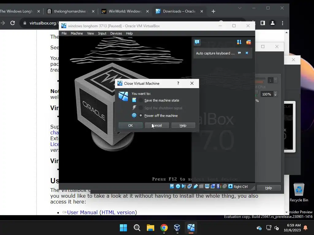Click the gray shared folders indicator icon
314x235 pixels.
201,186
